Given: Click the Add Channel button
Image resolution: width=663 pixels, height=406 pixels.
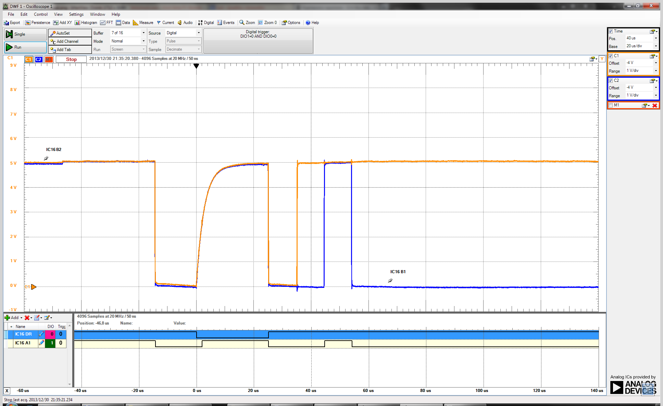Looking at the screenshot, I should pos(70,41).
